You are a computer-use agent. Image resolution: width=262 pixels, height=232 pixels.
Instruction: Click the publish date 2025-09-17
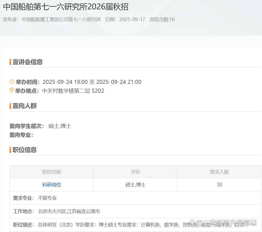tap(132, 19)
